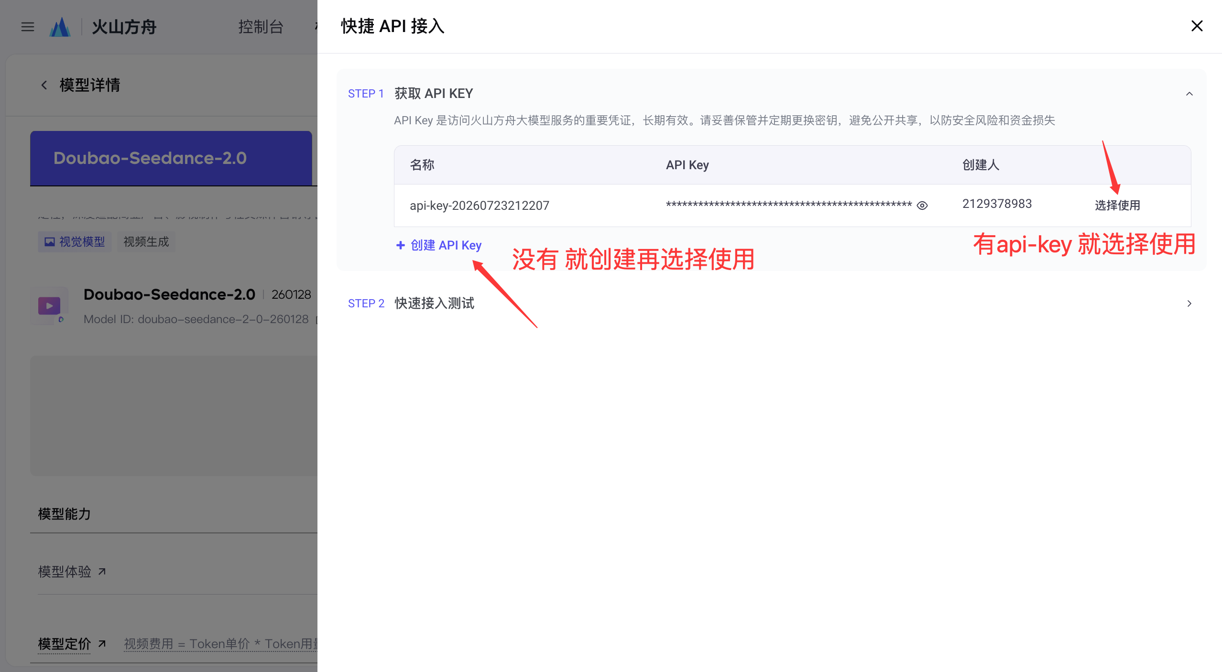Click the 火山方舟 logo icon

tap(60, 27)
